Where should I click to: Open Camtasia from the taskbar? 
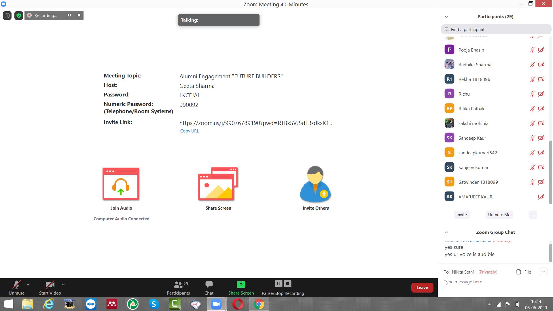(x=175, y=304)
